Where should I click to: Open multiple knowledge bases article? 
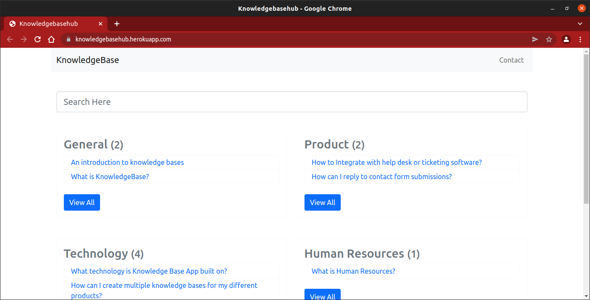164,291
